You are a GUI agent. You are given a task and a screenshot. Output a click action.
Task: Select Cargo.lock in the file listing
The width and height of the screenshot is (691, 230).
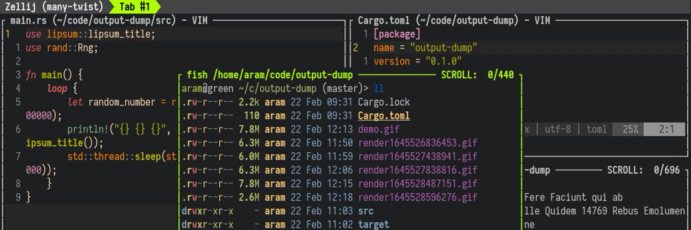tap(384, 102)
